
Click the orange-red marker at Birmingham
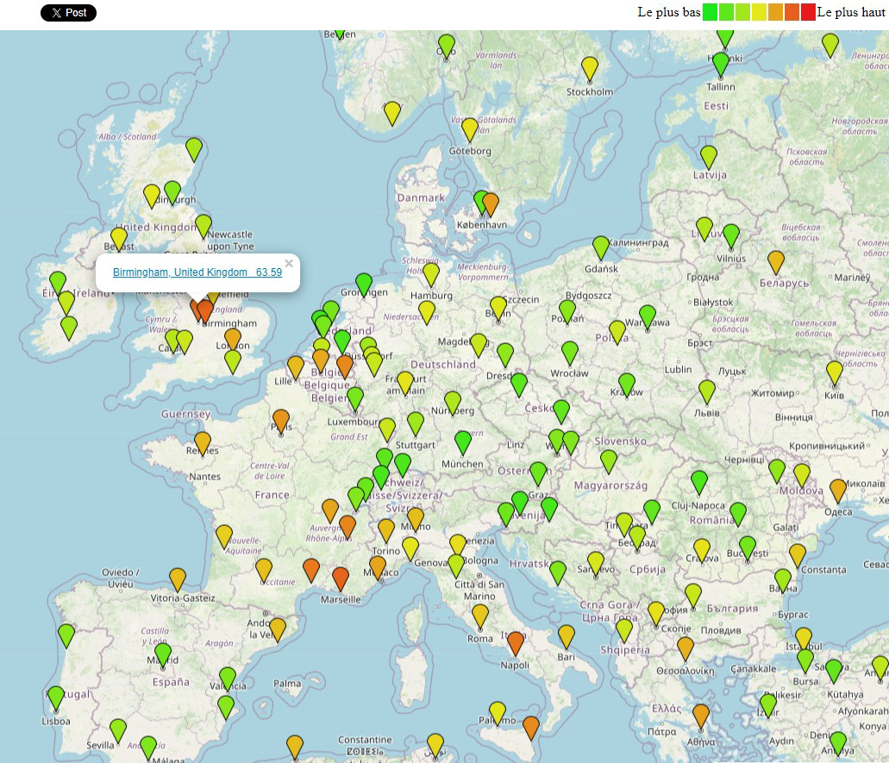tap(205, 310)
